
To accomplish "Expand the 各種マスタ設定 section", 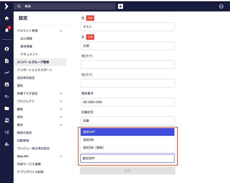I will [61, 93].
